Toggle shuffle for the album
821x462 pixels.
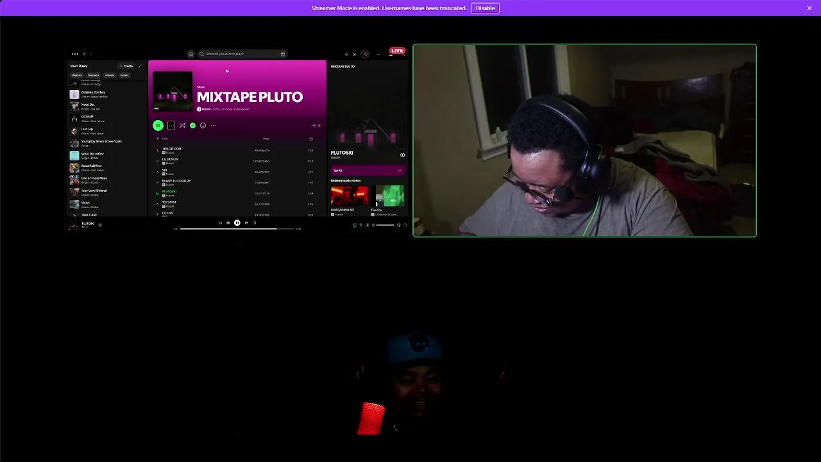(x=182, y=125)
